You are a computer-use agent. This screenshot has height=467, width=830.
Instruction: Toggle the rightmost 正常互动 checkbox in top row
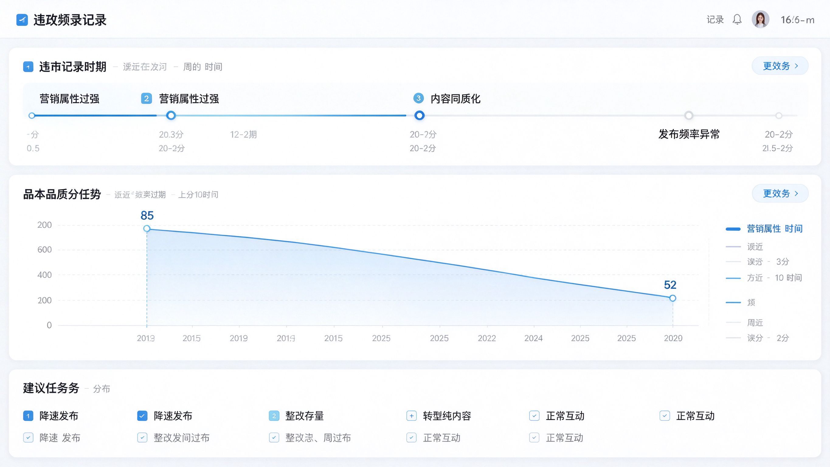pos(665,416)
